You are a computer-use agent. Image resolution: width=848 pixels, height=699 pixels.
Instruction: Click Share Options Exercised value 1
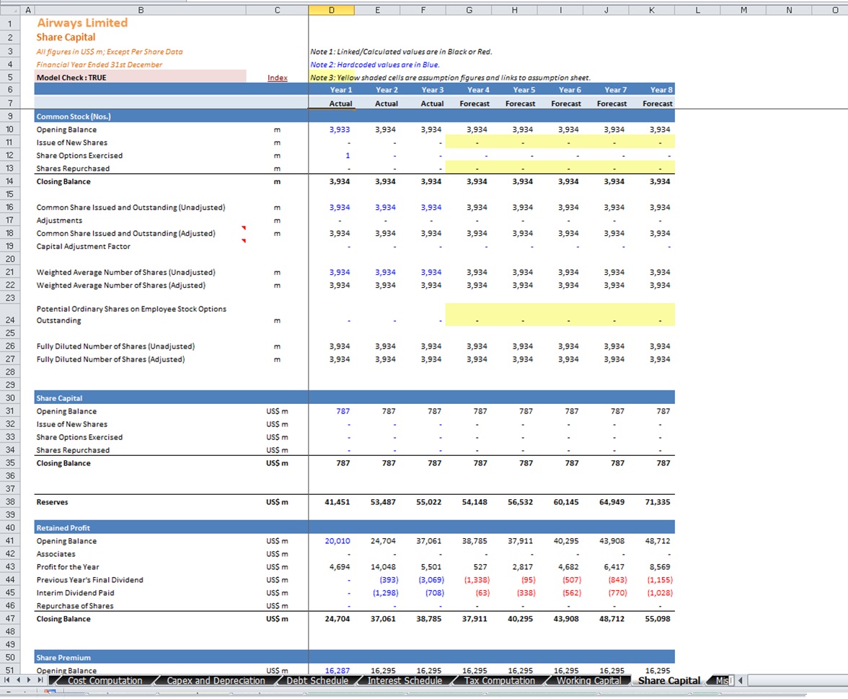click(x=348, y=156)
